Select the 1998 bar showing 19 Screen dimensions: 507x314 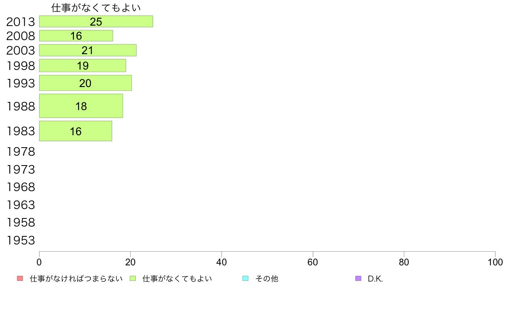82,66
